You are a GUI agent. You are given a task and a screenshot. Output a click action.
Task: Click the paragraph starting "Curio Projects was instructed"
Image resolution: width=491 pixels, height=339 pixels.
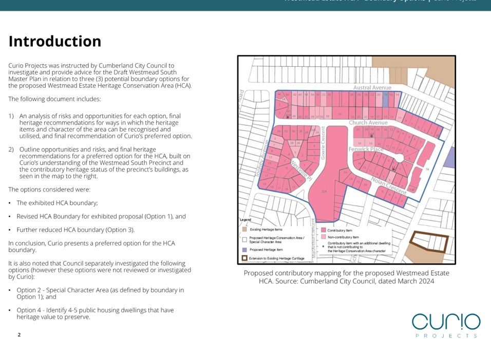(100, 76)
